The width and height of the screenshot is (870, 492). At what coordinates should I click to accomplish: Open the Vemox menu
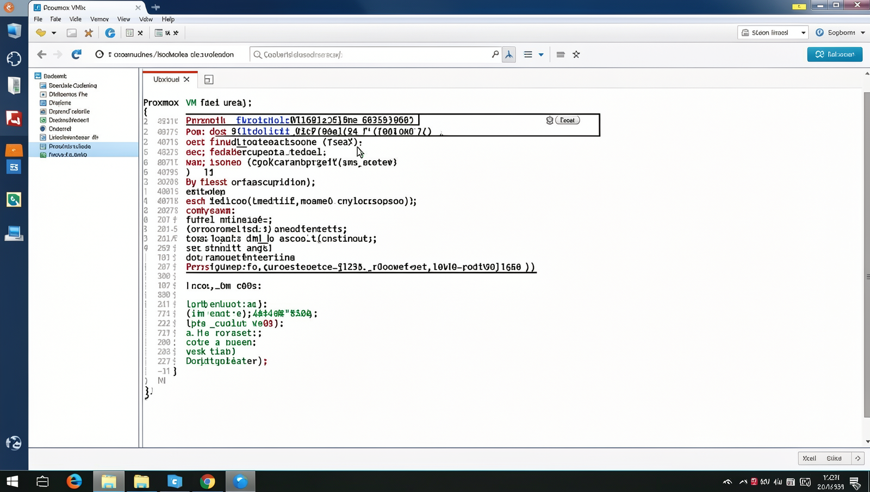100,19
